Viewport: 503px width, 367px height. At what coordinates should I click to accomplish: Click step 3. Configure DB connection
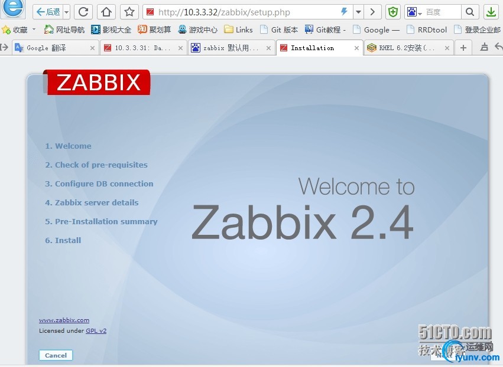(x=99, y=184)
